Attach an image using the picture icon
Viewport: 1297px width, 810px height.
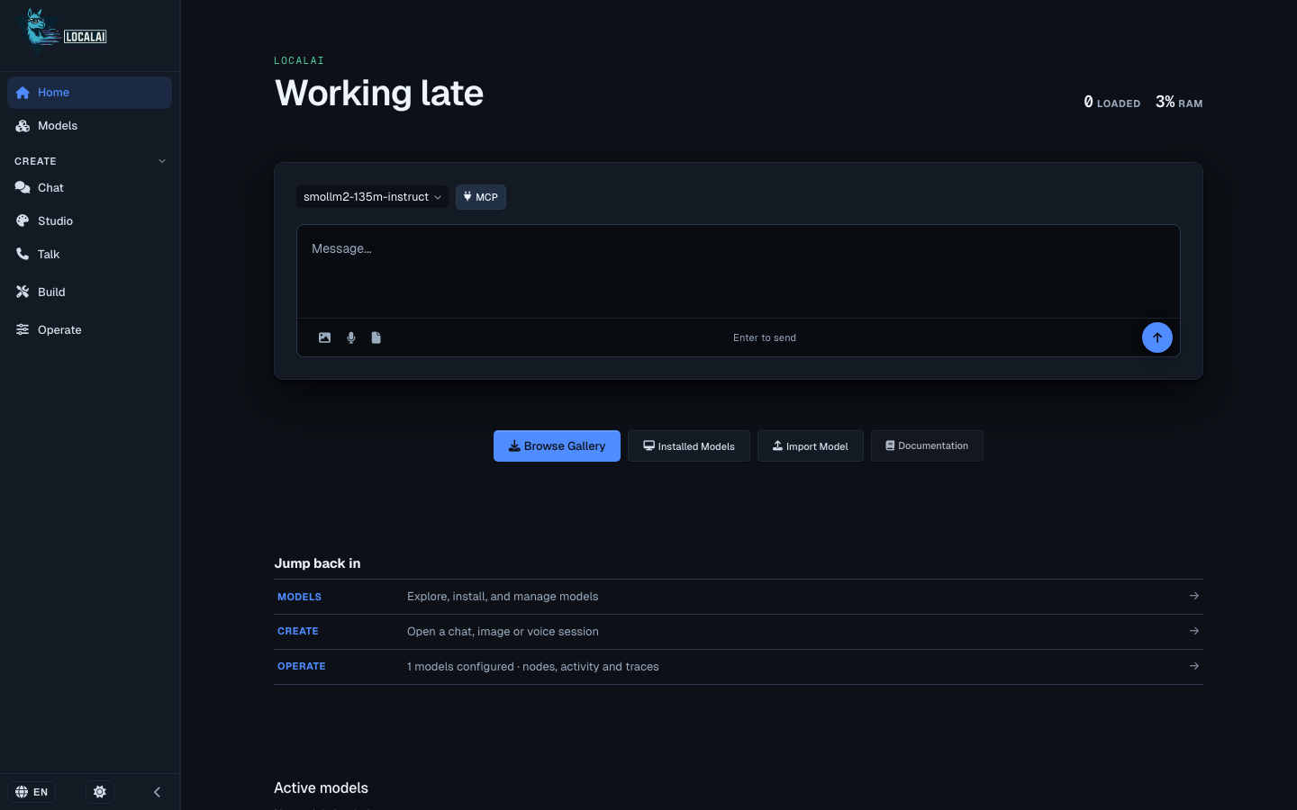(x=325, y=337)
